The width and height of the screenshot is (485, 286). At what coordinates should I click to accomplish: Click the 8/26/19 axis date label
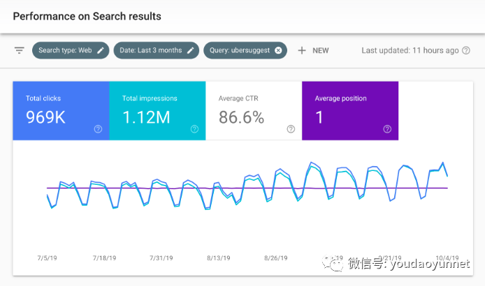pos(275,258)
